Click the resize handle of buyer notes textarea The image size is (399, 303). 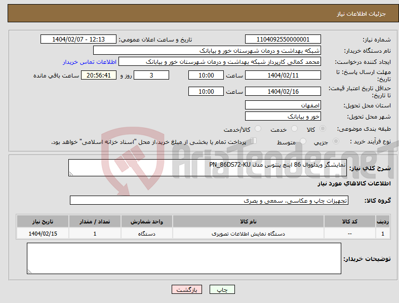(x=29, y=272)
